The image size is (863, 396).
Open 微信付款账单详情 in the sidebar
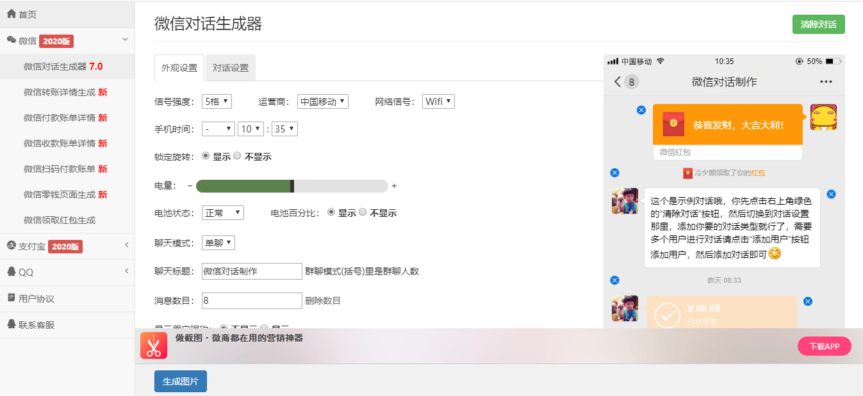pos(67,118)
